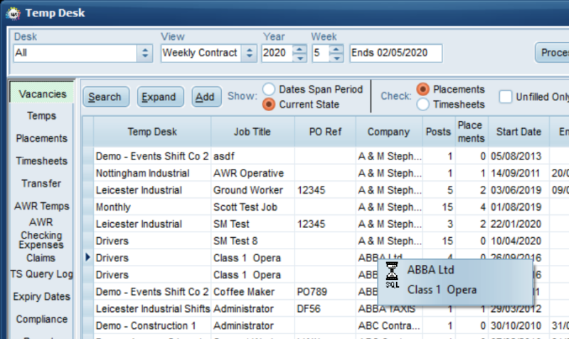Click the SM Test 8 job title cell
569x339 pixels.
coord(252,241)
